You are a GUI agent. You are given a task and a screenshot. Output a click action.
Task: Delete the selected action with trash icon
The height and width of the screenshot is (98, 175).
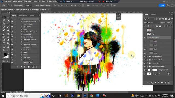36,67
